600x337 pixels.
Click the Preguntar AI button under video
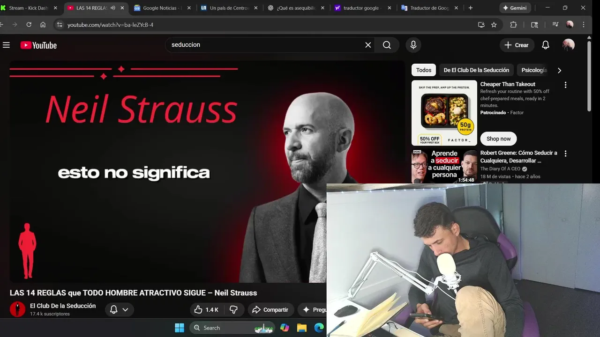click(x=313, y=310)
